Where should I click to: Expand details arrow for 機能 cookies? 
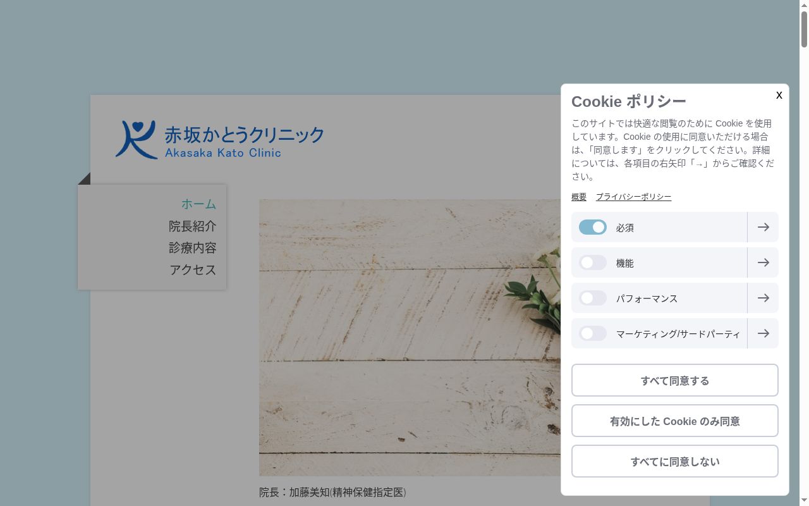763,262
